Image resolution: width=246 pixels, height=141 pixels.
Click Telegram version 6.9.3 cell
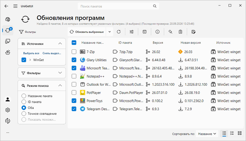156,109
